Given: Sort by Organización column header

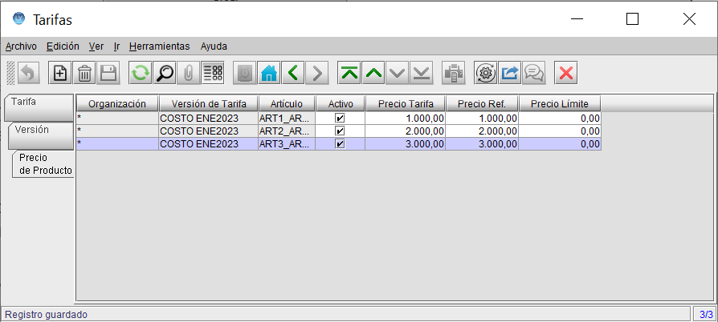Looking at the screenshot, I should coord(117,104).
